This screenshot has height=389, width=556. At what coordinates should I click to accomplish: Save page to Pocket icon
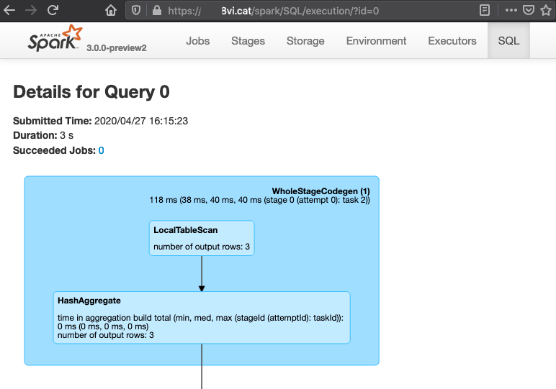pyautogui.click(x=529, y=10)
